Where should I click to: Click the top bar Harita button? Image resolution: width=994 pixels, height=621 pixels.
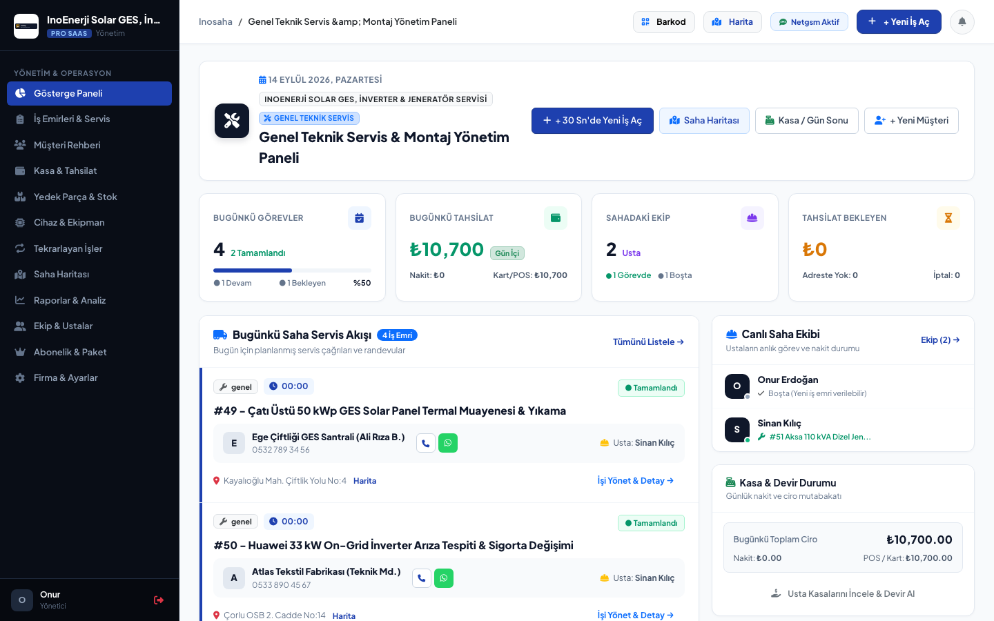[732, 22]
